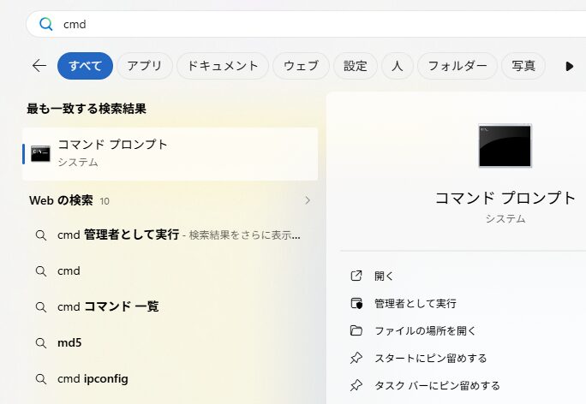Click the スタートにピン留めする pin icon
Image resolution: width=586 pixels, height=404 pixels.
click(357, 358)
